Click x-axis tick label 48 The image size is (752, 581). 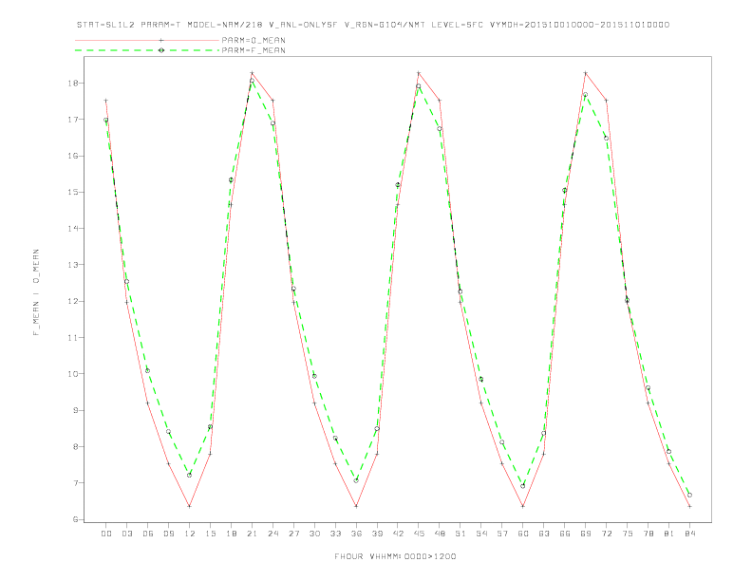tap(440, 534)
